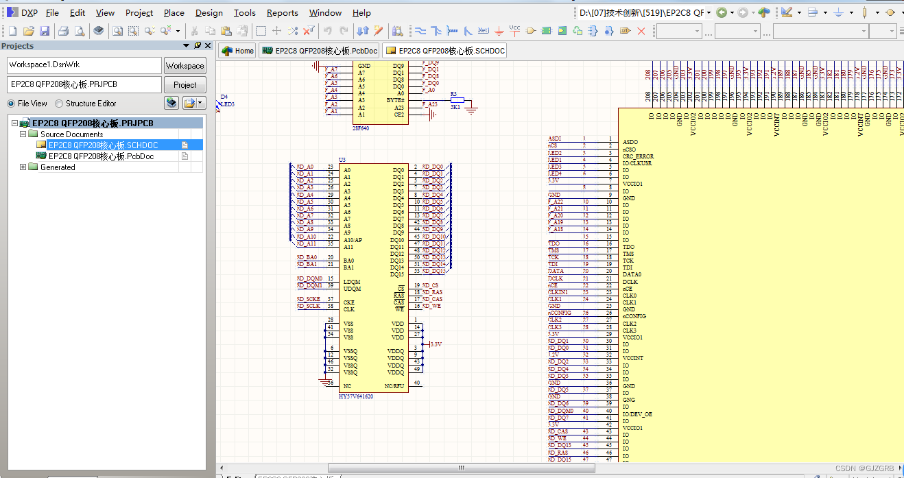904x478 pixels.
Task: Collapse the Source Documents folder
Action: coord(23,134)
